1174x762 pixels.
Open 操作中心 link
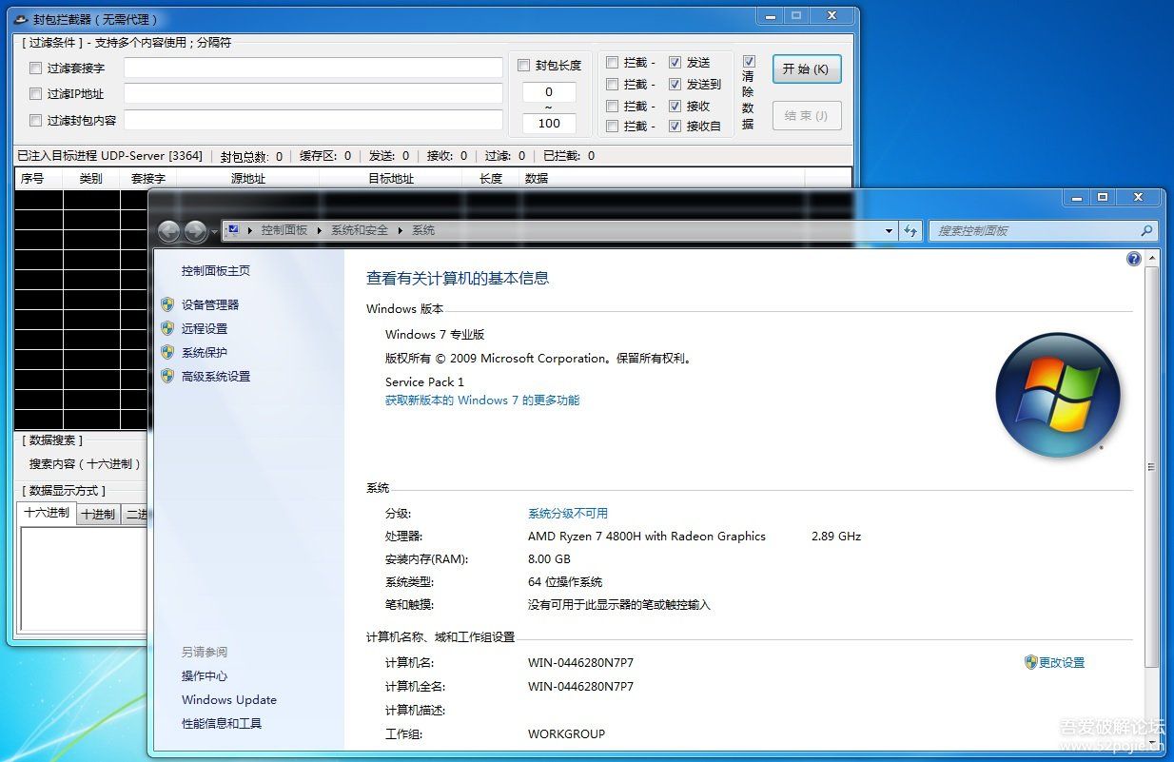click(x=205, y=675)
